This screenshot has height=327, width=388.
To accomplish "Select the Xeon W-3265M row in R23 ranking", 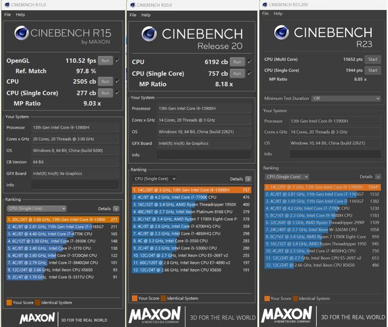I will click(323, 230).
